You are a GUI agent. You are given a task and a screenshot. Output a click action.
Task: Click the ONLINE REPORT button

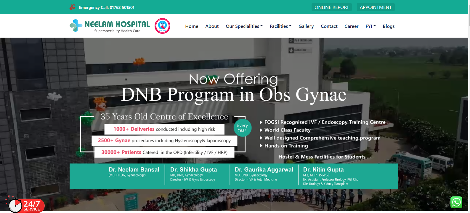[x=331, y=7]
